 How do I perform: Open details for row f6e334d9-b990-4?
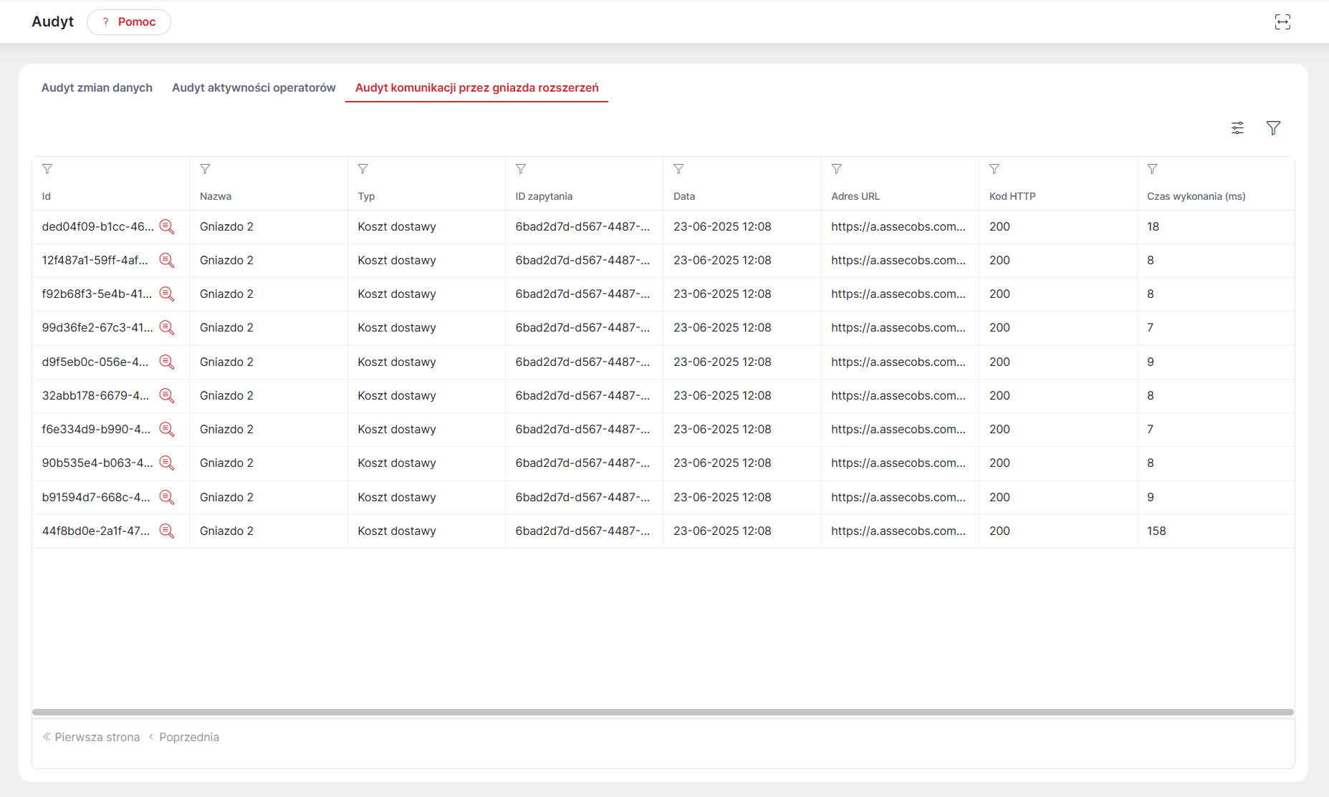[x=167, y=430]
